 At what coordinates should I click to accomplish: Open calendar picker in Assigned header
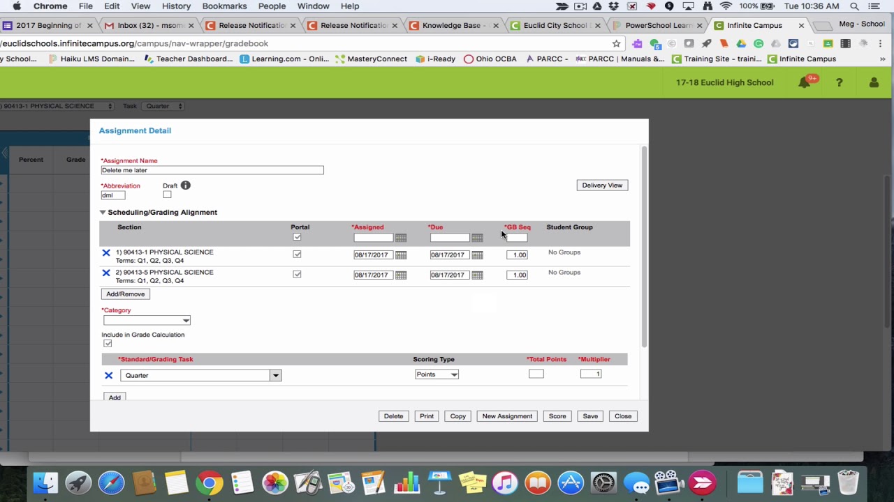pyautogui.click(x=401, y=238)
